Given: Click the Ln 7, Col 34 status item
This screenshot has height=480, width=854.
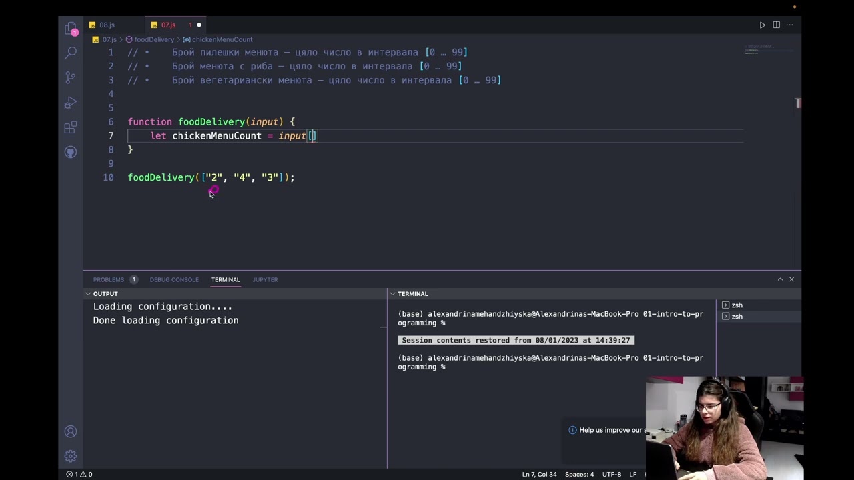Looking at the screenshot, I should tap(539, 475).
